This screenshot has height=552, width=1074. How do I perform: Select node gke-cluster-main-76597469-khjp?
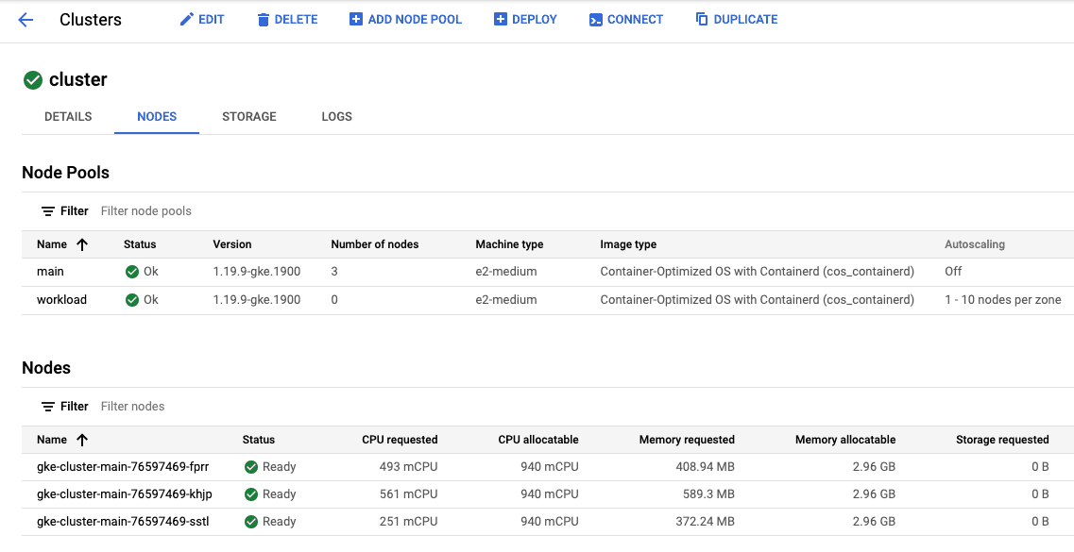[125, 494]
